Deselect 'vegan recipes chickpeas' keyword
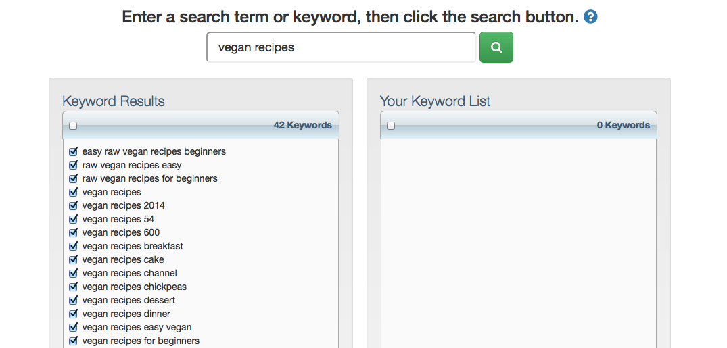The height and width of the screenshot is (348, 727). pos(73,287)
